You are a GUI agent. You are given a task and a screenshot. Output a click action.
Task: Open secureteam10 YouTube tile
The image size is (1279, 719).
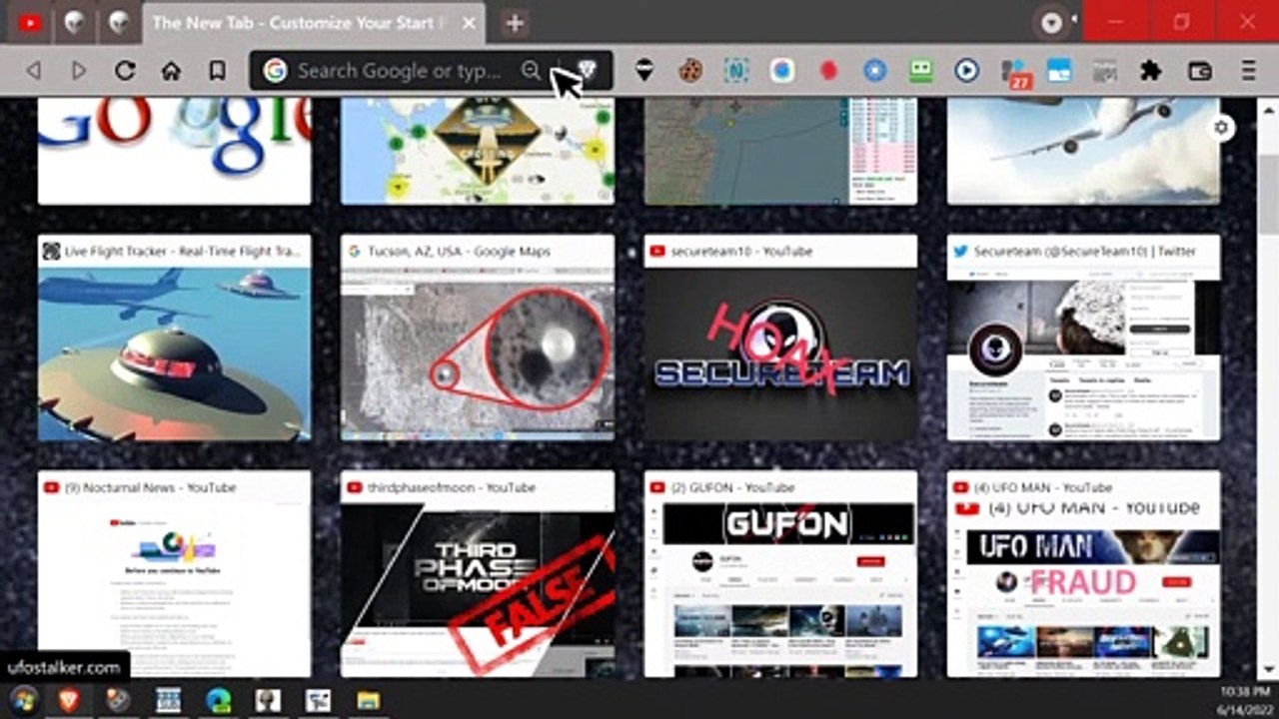point(780,338)
